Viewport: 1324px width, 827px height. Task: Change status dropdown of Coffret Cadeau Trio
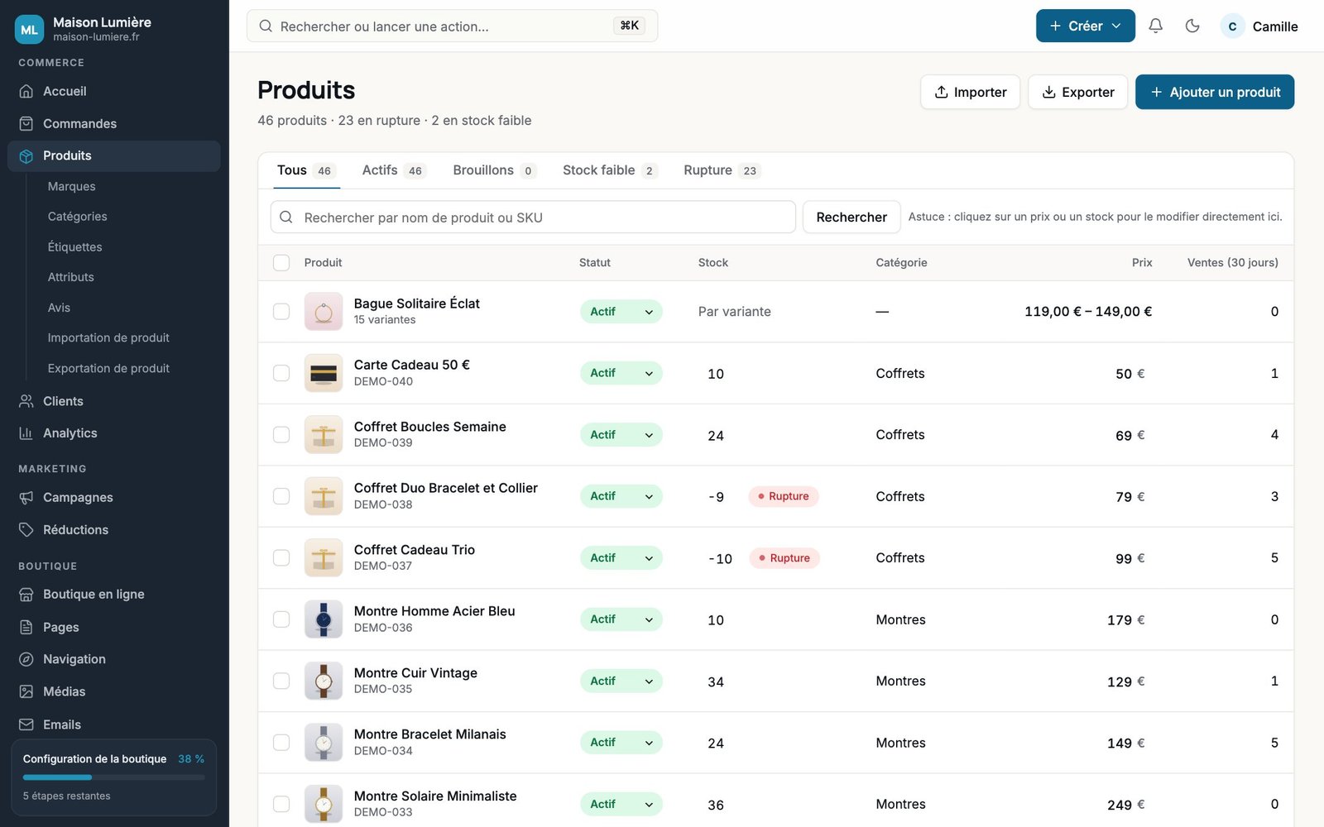click(621, 558)
